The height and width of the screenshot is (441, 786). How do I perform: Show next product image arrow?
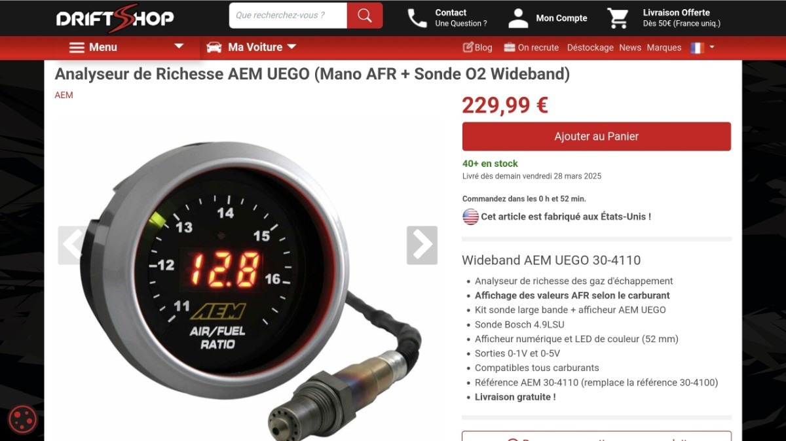pyautogui.click(x=422, y=245)
